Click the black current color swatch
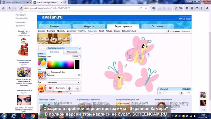Viewport: 211px width, 119px height. (77, 64)
